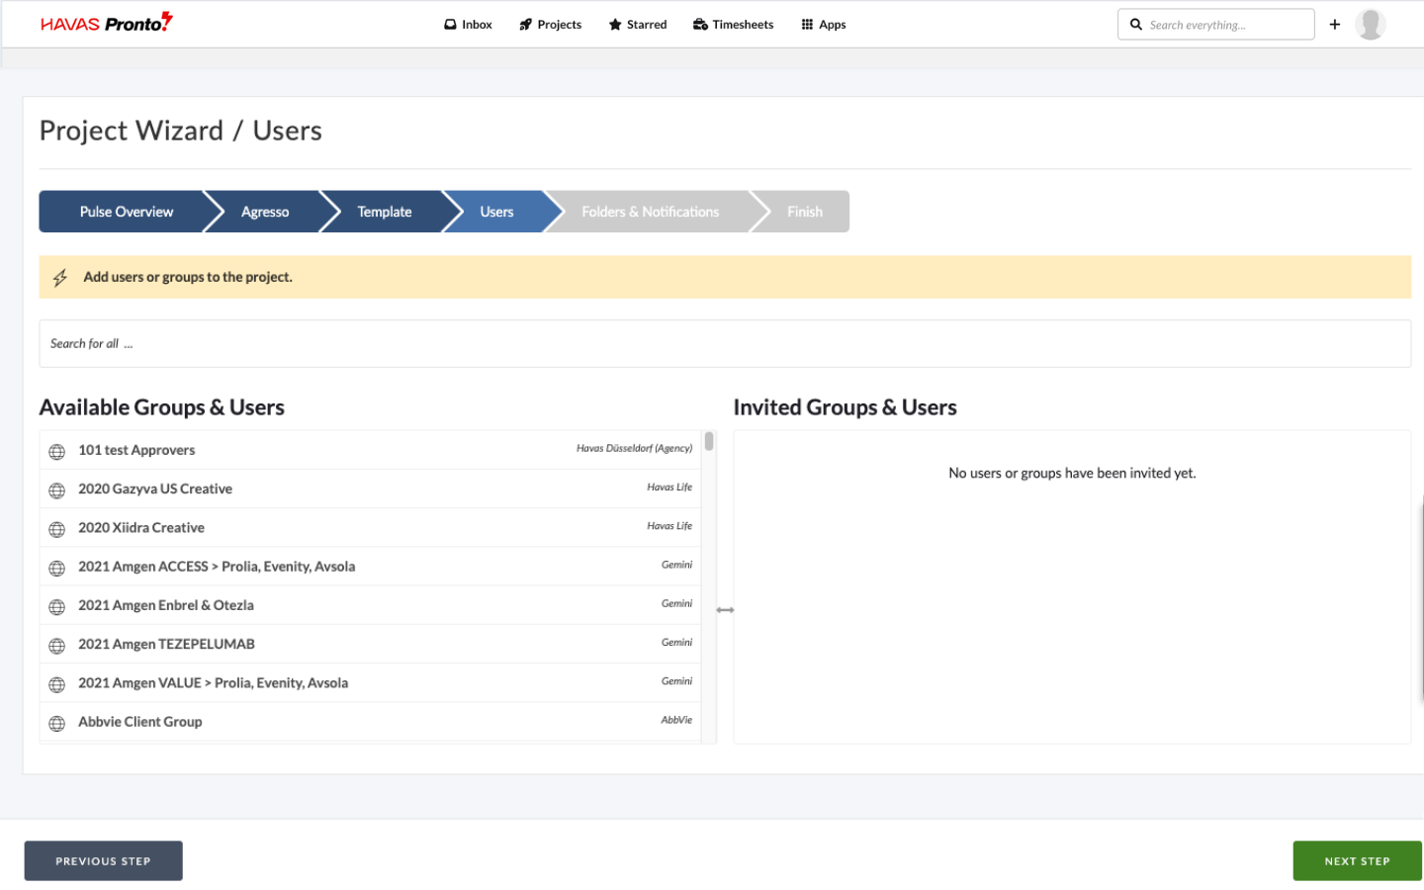Click the Apps grid icon

(807, 25)
